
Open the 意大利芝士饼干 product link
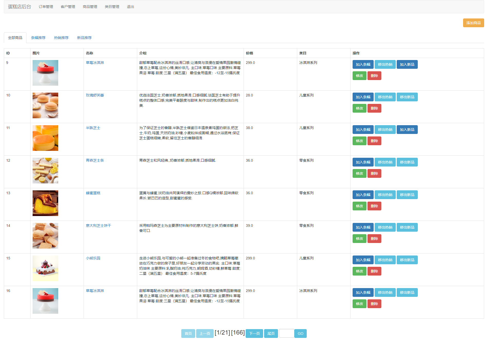pyautogui.click(x=98, y=226)
